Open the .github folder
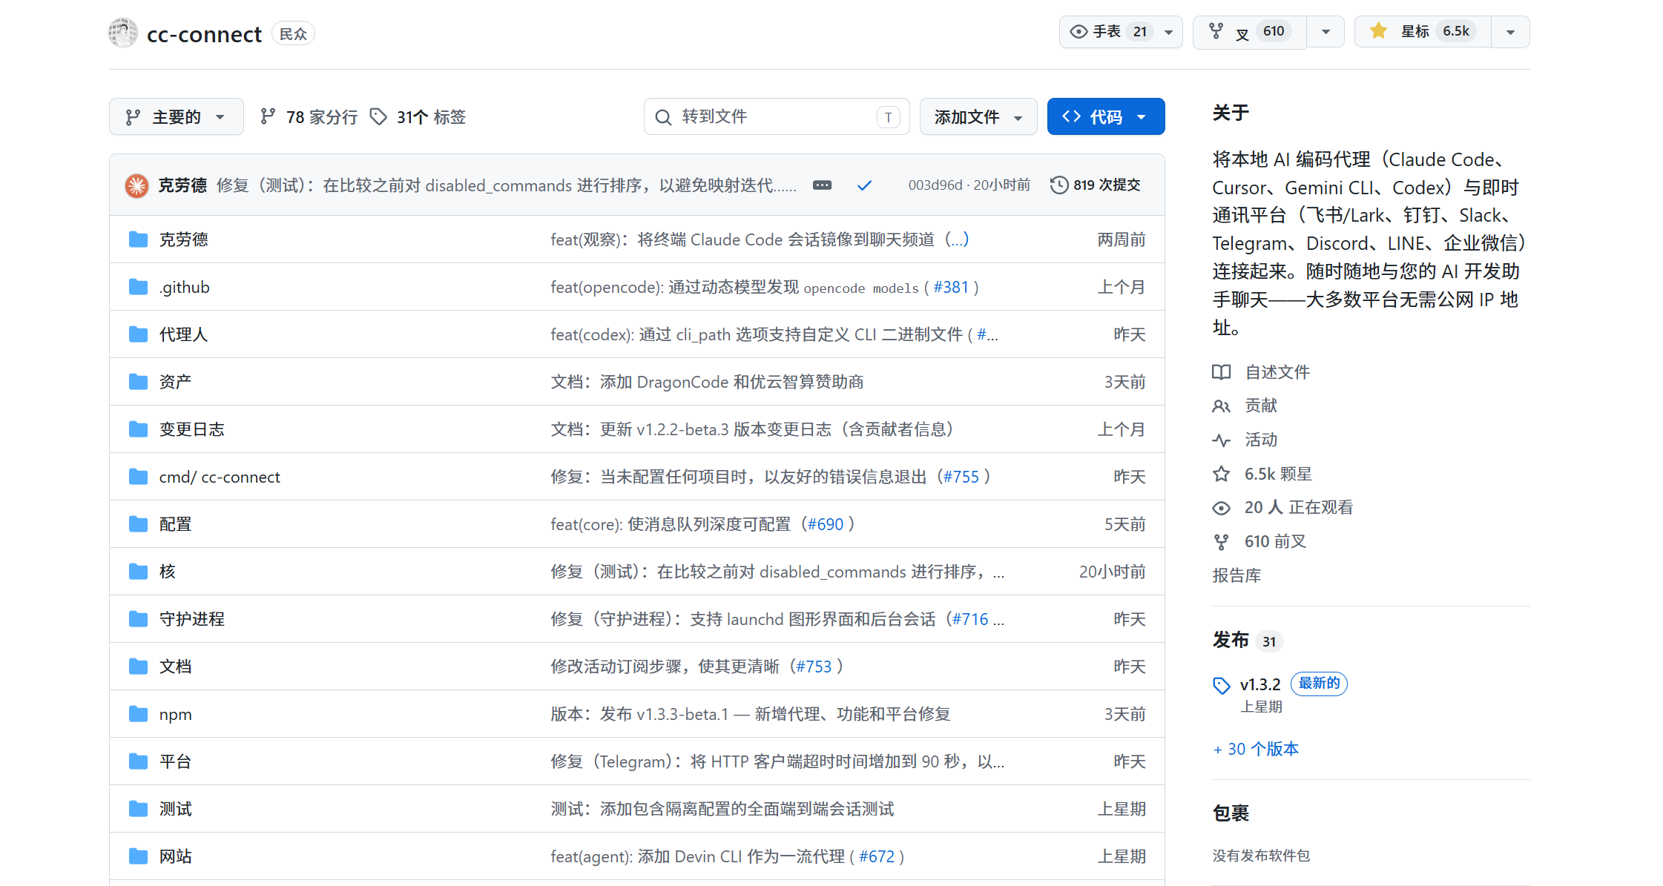The image size is (1663, 886). (184, 287)
